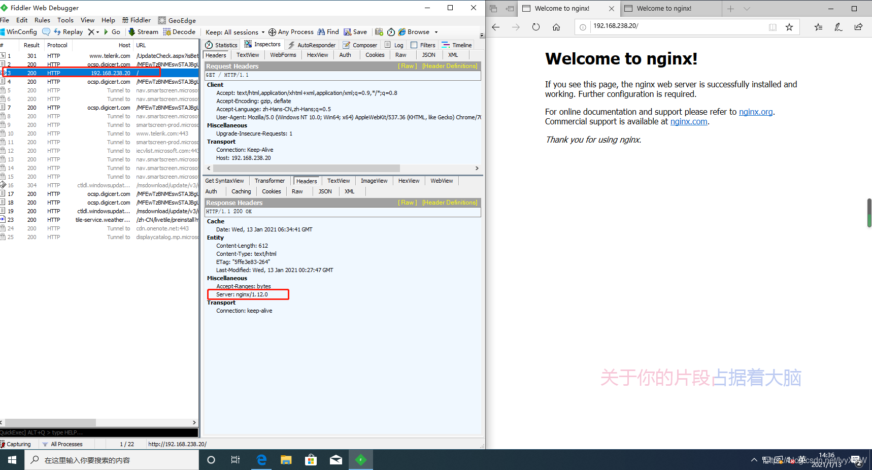Expand Edge tab preview chevron
Viewport: 872px width, 470px height.
(x=747, y=9)
